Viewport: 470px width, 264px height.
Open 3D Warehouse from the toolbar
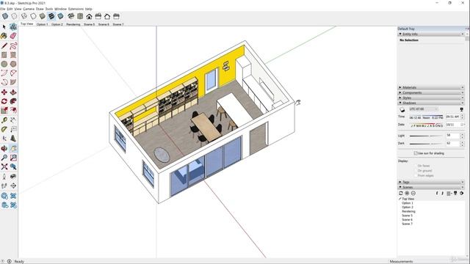(4, 196)
